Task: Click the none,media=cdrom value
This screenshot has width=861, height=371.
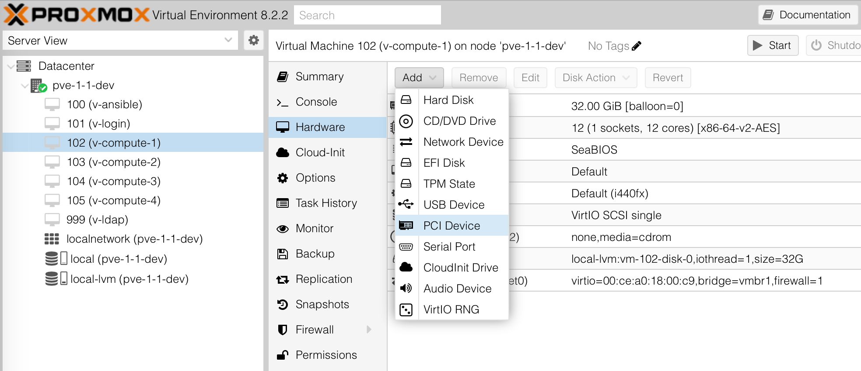Action: point(621,237)
